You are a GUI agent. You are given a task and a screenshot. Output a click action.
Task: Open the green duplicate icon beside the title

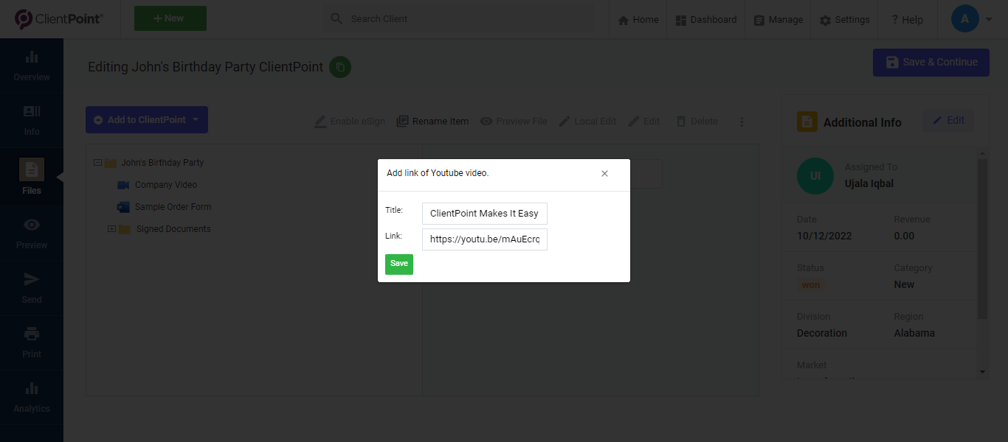pyautogui.click(x=339, y=67)
